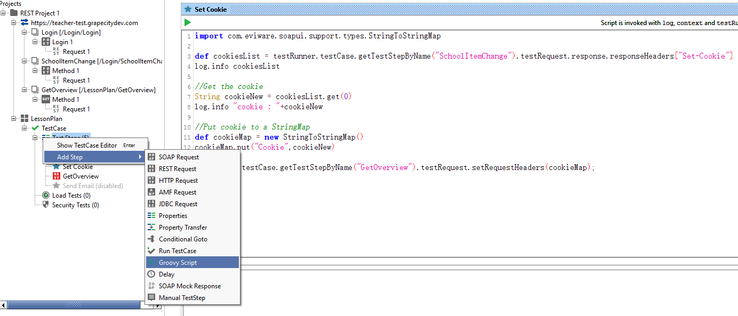Click the LessonPlan test suite grid icon
738x316 pixels.
point(25,118)
